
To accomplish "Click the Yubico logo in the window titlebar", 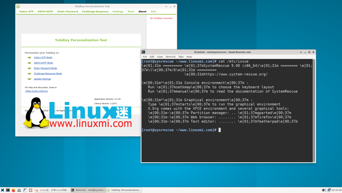I will tap(18, 6).
